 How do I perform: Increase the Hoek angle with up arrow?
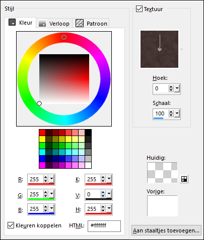(171, 87)
